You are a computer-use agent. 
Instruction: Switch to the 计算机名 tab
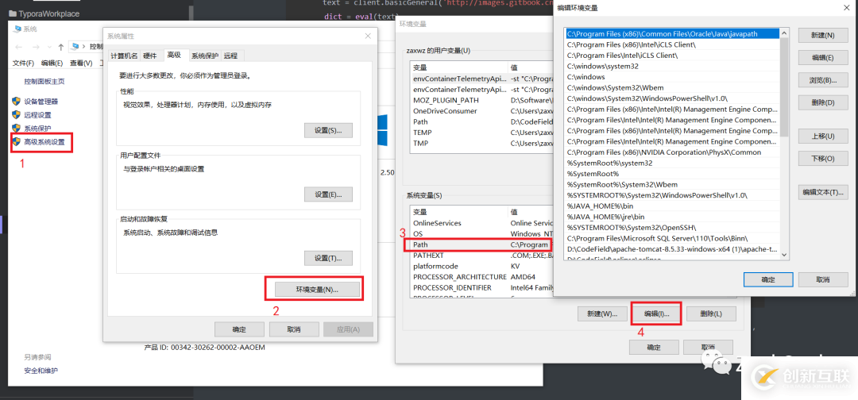124,56
